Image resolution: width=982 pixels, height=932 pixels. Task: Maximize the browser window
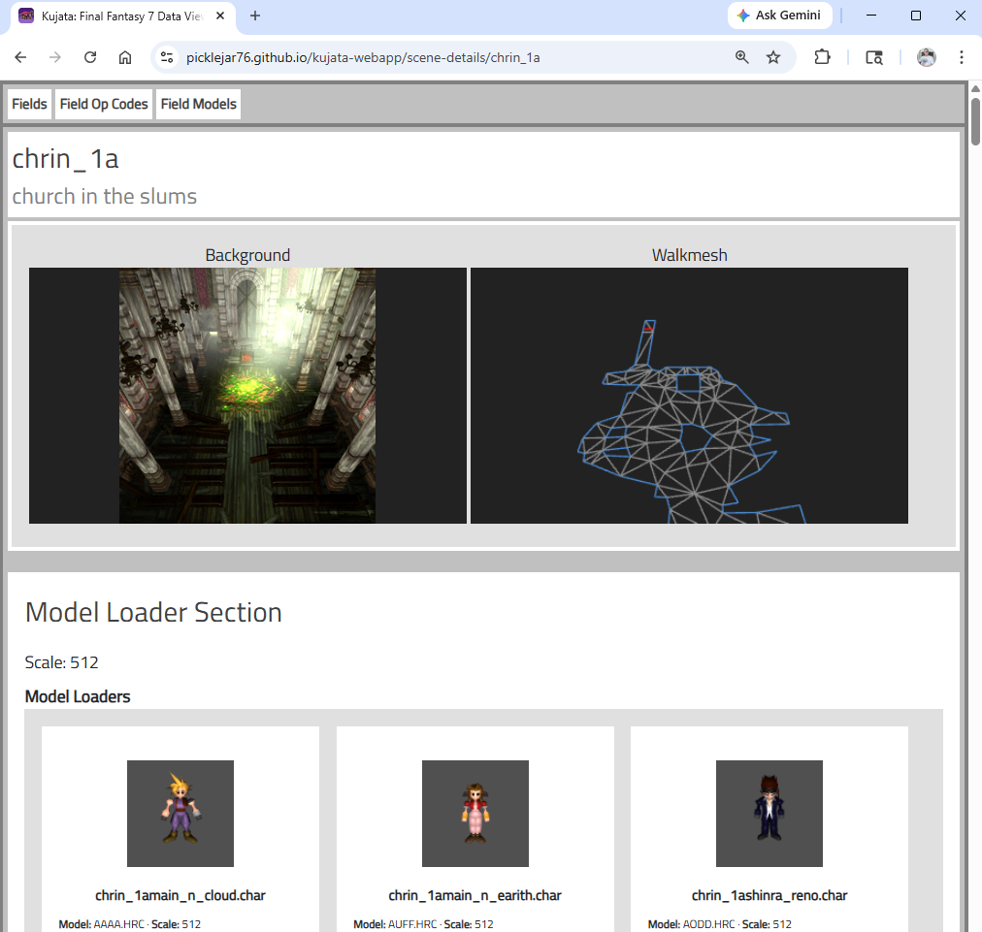(x=916, y=16)
